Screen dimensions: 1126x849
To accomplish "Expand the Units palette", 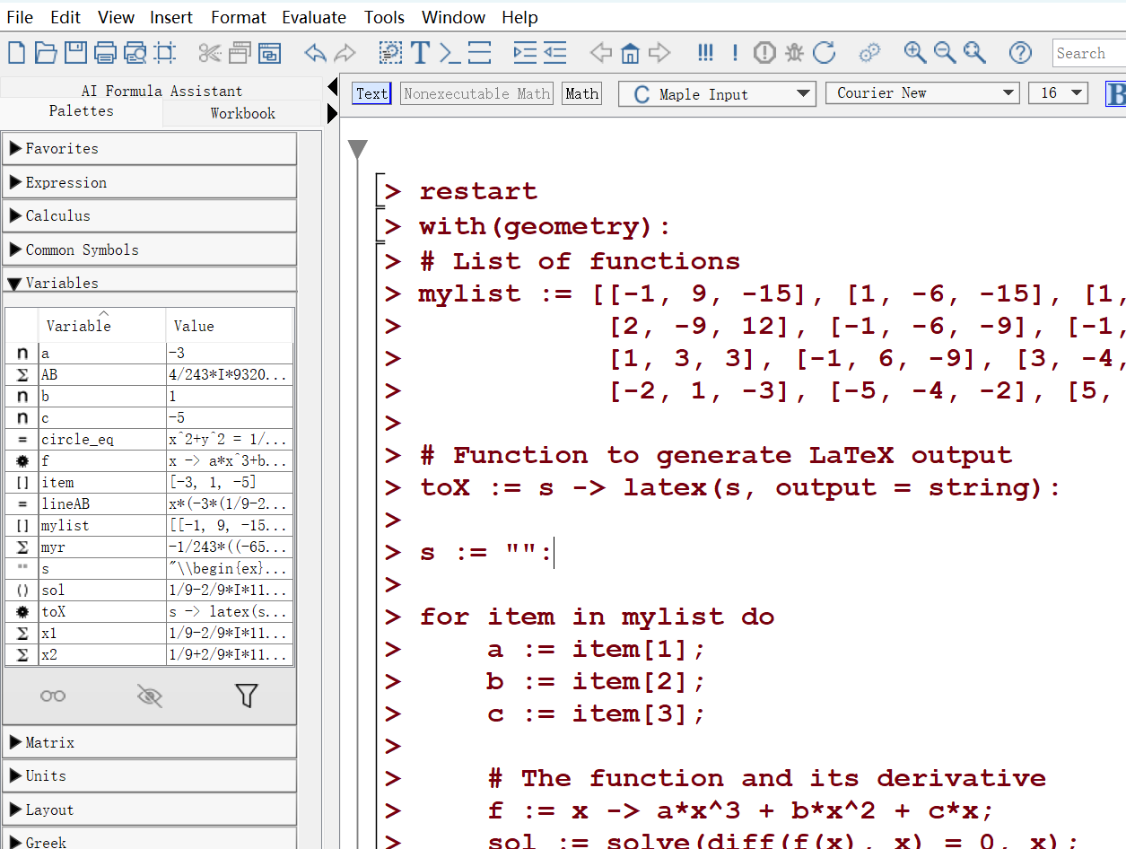I will point(150,775).
